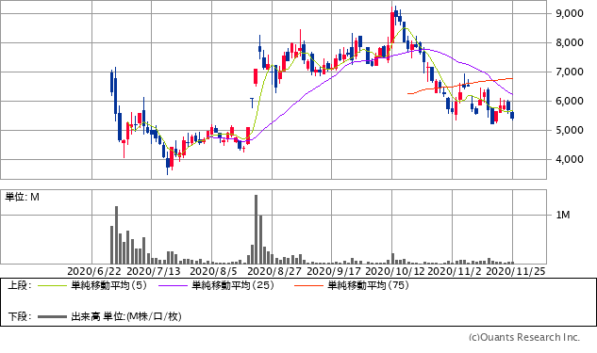Select the 単純移動平均(25) legend label

click(x=233, y=285)
